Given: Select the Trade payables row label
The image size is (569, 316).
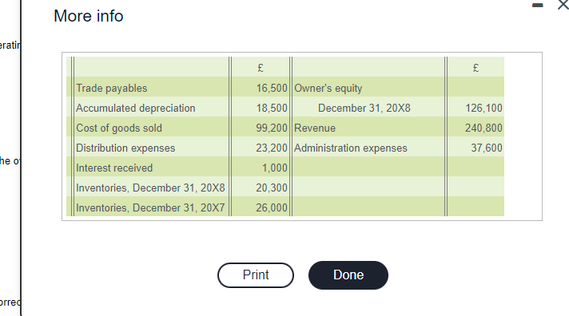Looking at the screenshot, I should pyautogui.click(x=111, y=88).
